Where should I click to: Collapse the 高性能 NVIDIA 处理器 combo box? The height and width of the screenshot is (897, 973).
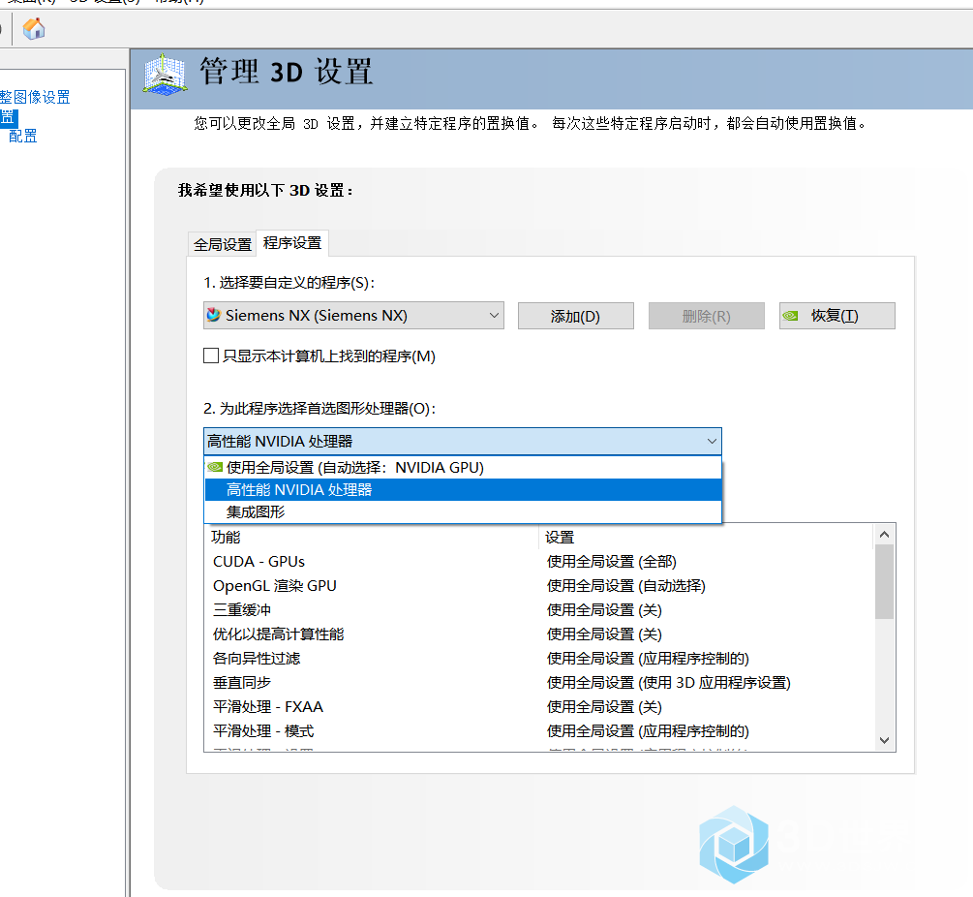click(463, 442)
